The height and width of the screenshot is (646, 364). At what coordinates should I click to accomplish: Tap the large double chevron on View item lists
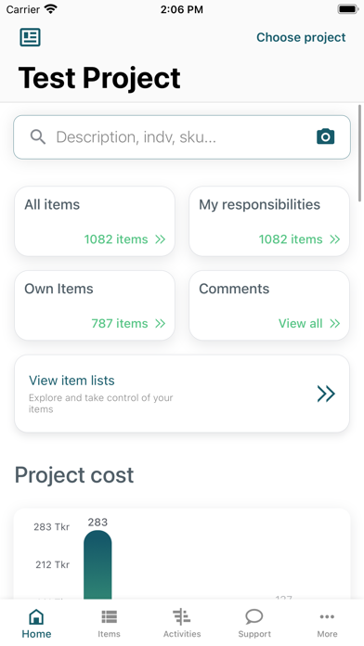(x=326, y=394)
